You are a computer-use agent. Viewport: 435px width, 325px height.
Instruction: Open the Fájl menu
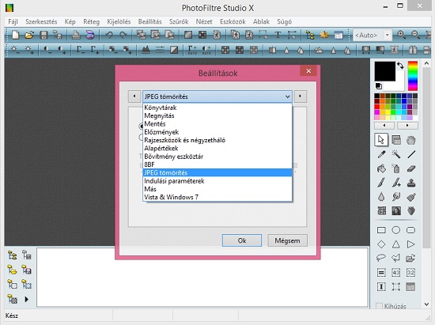pyautogui.click(x=13, y=21)
